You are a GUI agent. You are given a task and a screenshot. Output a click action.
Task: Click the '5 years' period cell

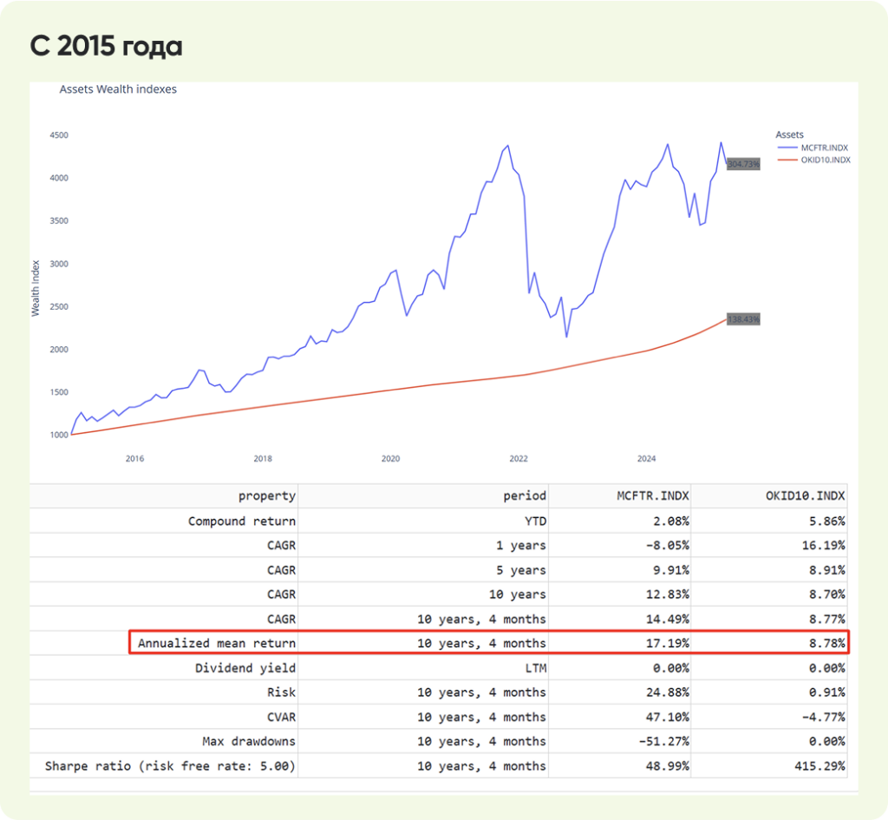point(521,570)
